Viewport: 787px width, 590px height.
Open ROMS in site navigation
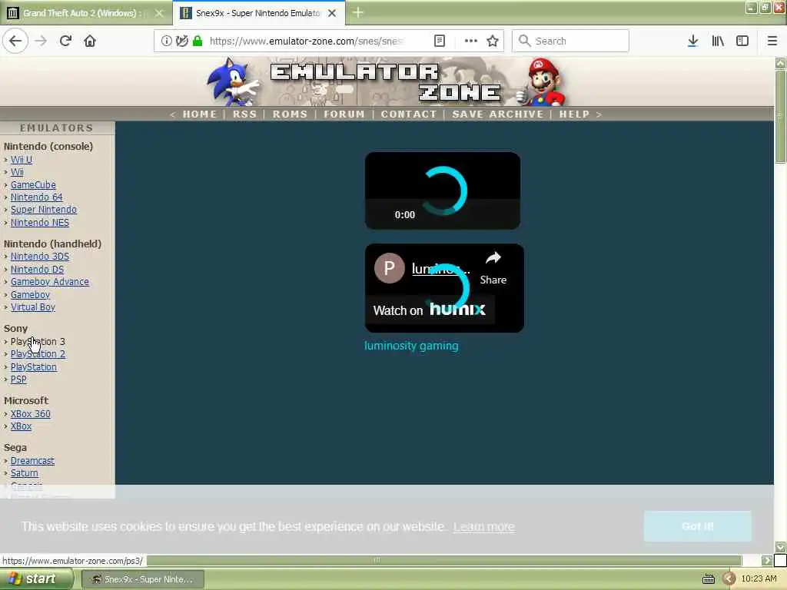(x=290, y=114)
